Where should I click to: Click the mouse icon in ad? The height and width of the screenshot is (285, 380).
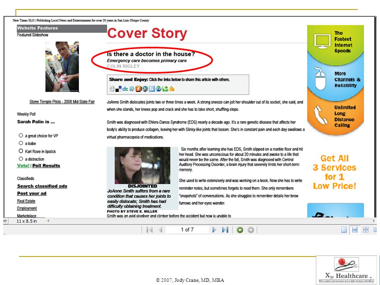click(x=320, y=78)
